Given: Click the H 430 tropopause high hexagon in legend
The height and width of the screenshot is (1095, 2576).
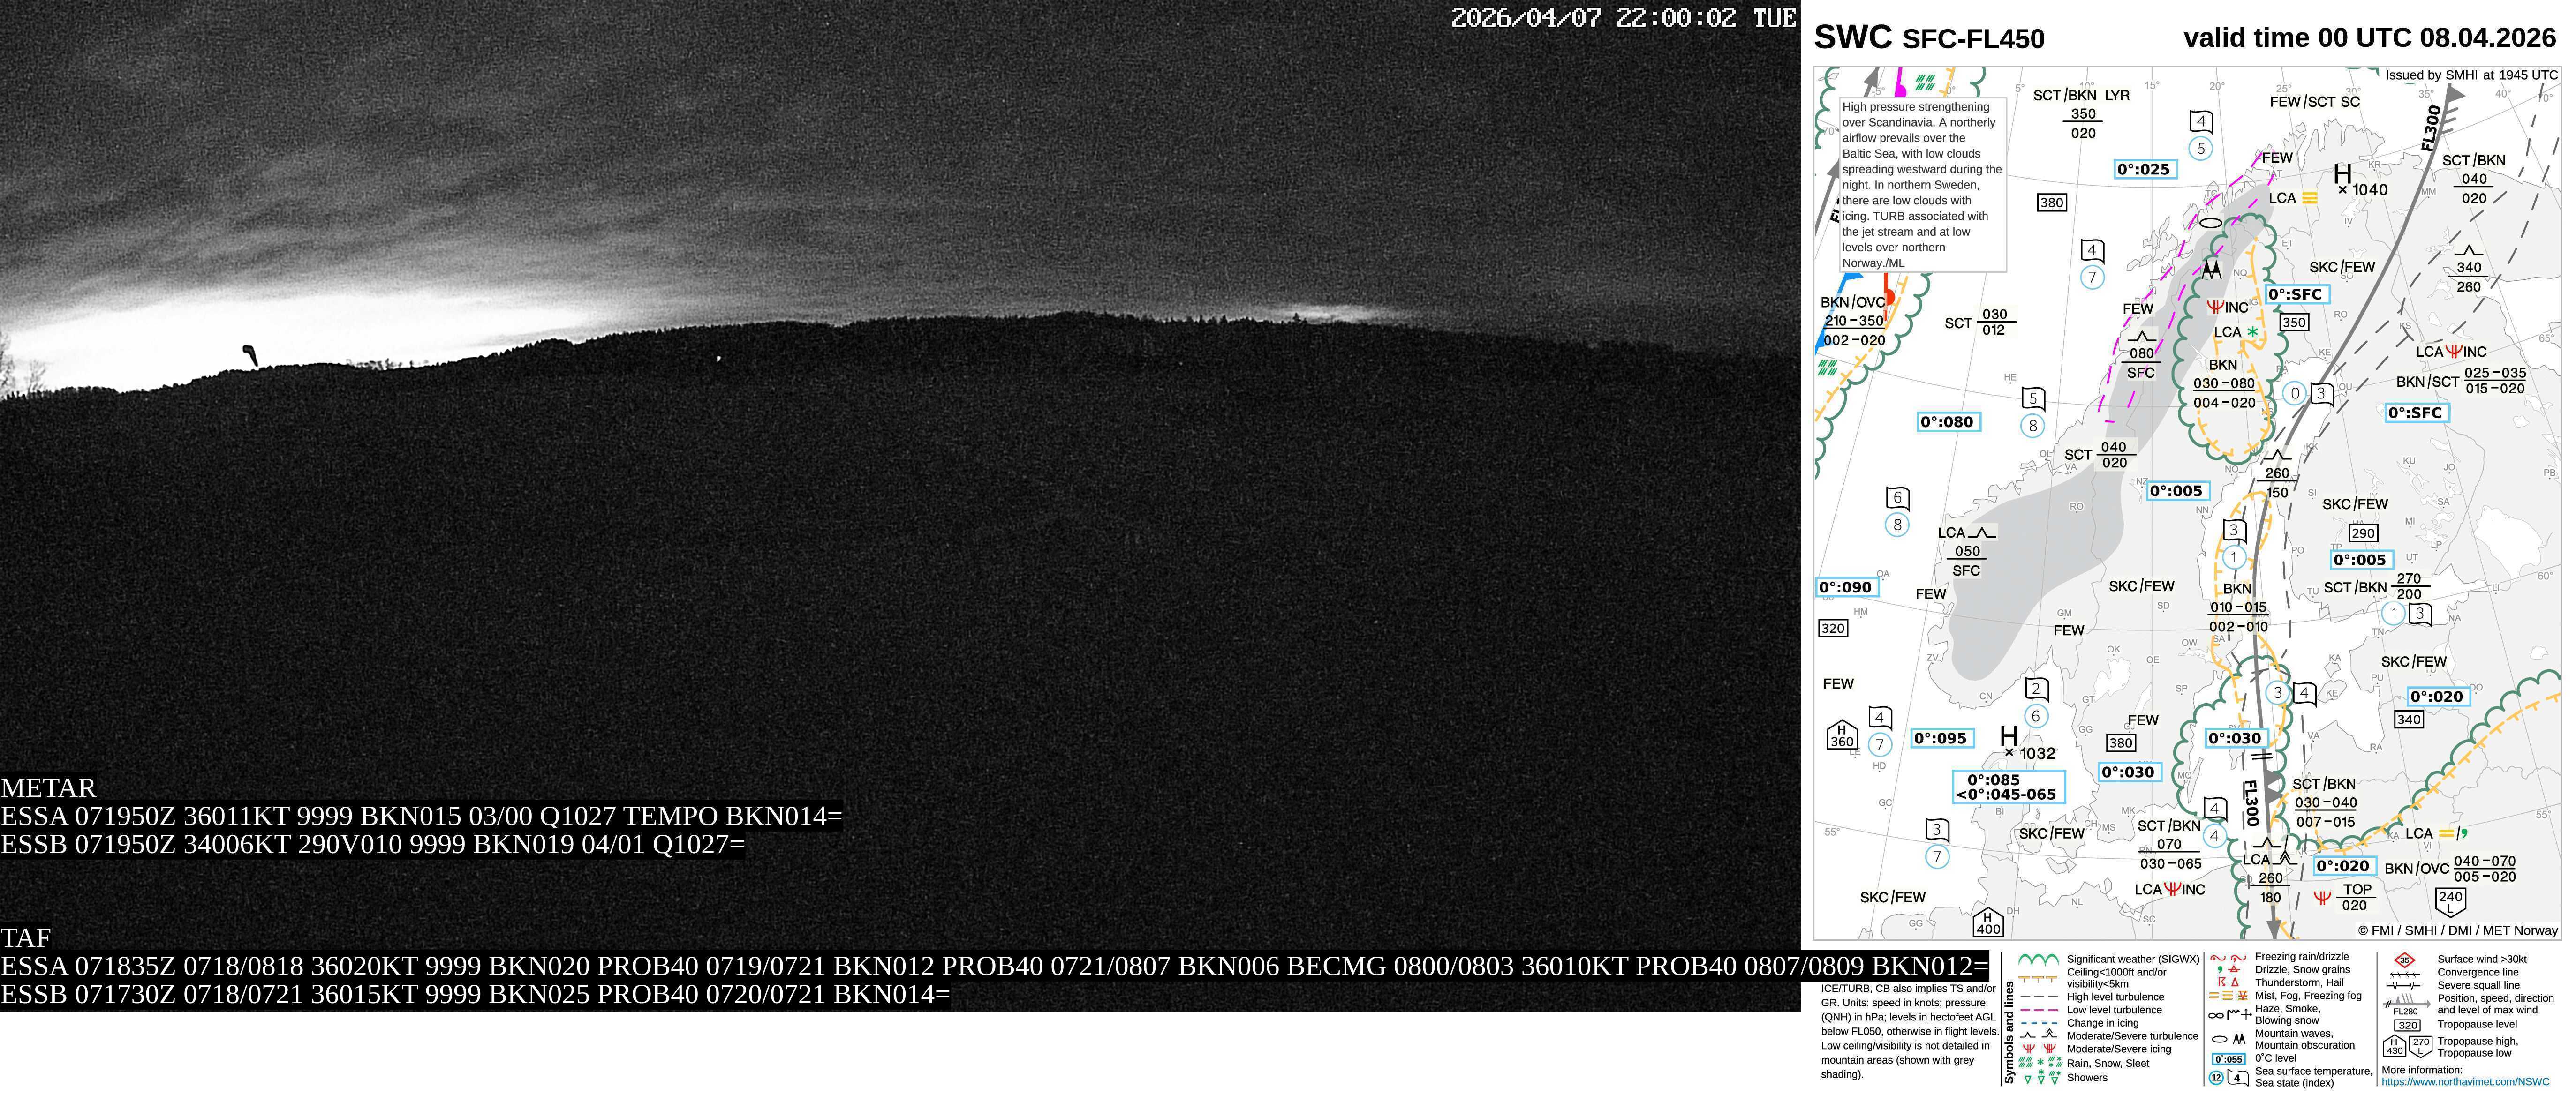Looking at the screenshot, I should pos(2394,1046).
